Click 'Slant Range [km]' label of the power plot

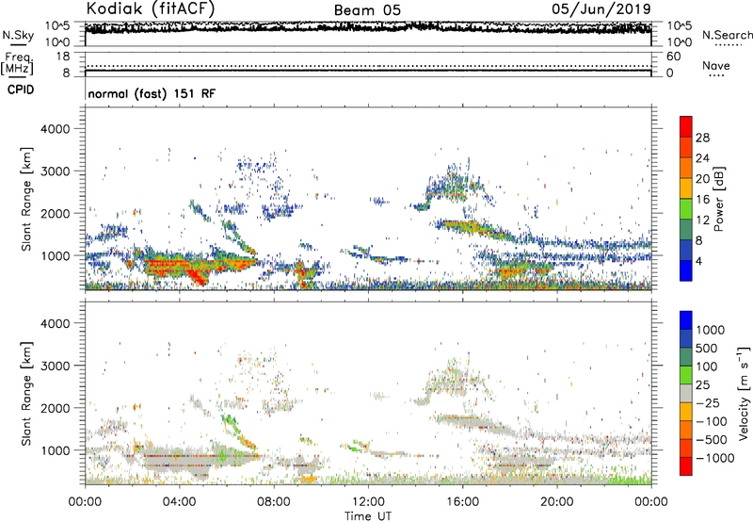26,199
